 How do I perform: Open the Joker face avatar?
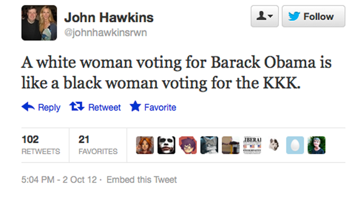pos(166,145)
